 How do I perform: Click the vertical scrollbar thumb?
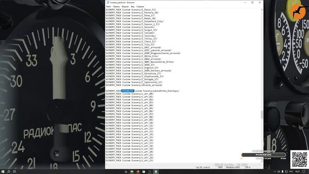(x=262, y=115)
